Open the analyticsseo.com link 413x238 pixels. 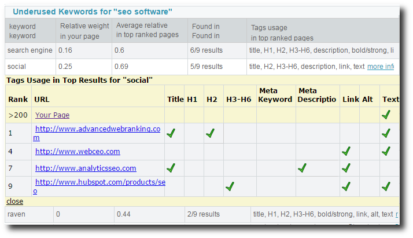86,168
